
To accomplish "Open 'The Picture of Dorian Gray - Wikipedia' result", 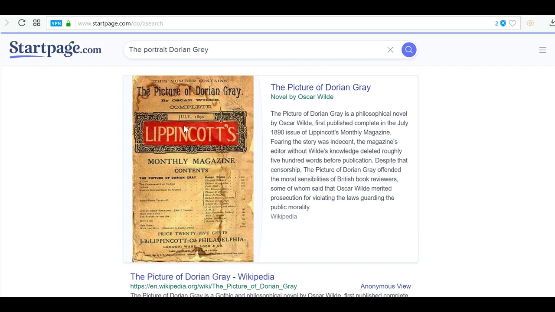I will [x=202, y=276].
